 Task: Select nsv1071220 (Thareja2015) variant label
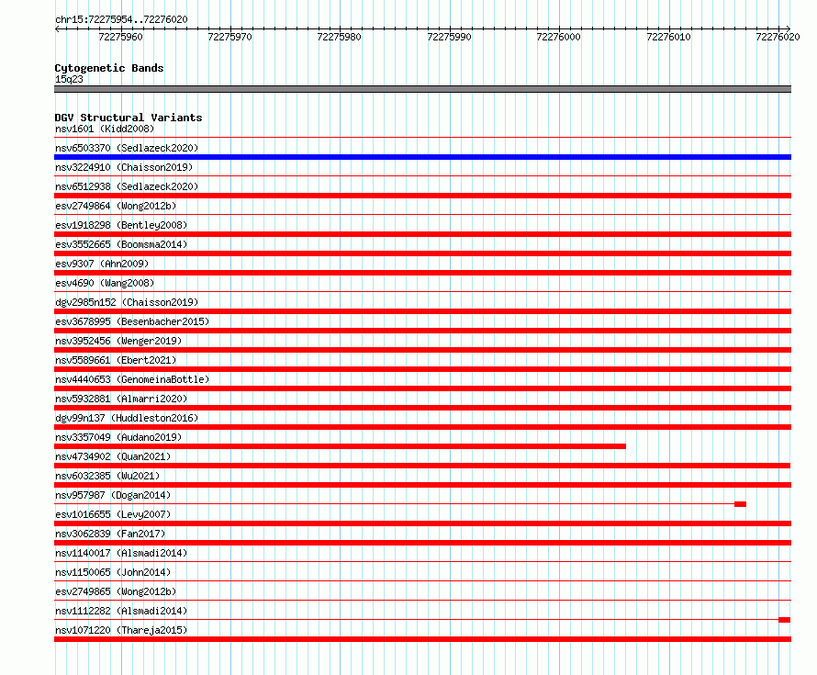coord(121,630)
